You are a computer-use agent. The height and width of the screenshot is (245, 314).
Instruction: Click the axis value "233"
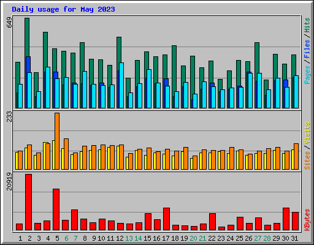9,116
